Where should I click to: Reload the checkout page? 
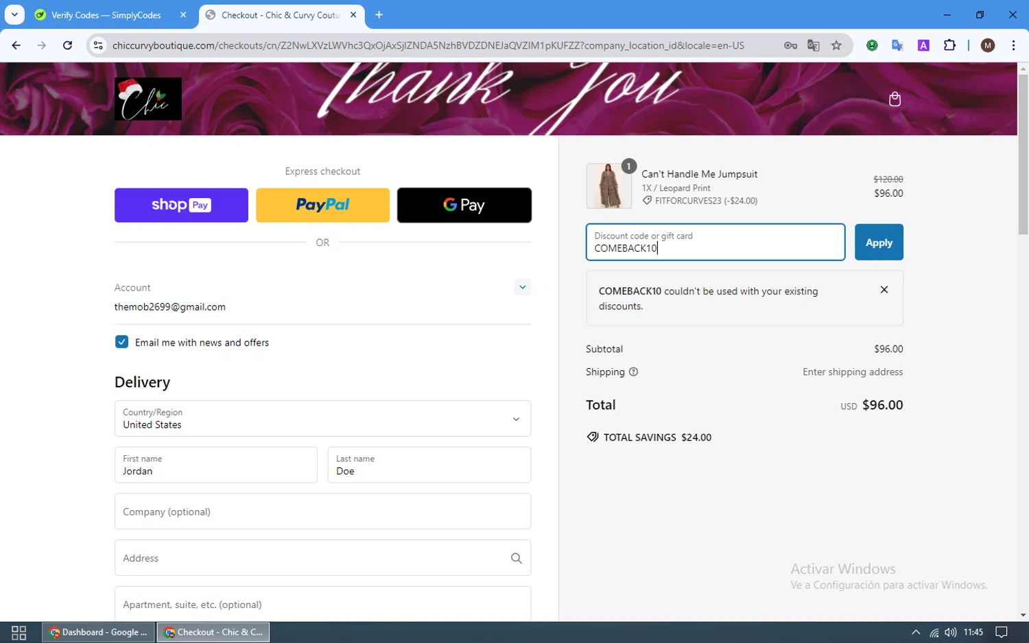click(x=67, y=45)
